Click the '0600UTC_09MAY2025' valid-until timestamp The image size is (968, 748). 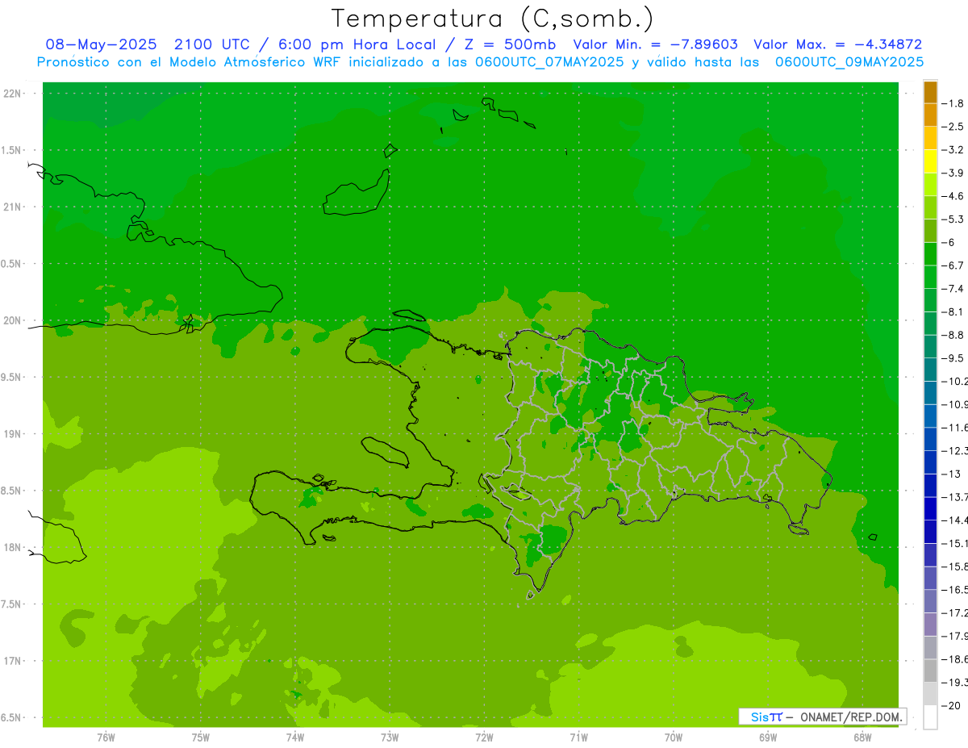[x=849, y=62]
